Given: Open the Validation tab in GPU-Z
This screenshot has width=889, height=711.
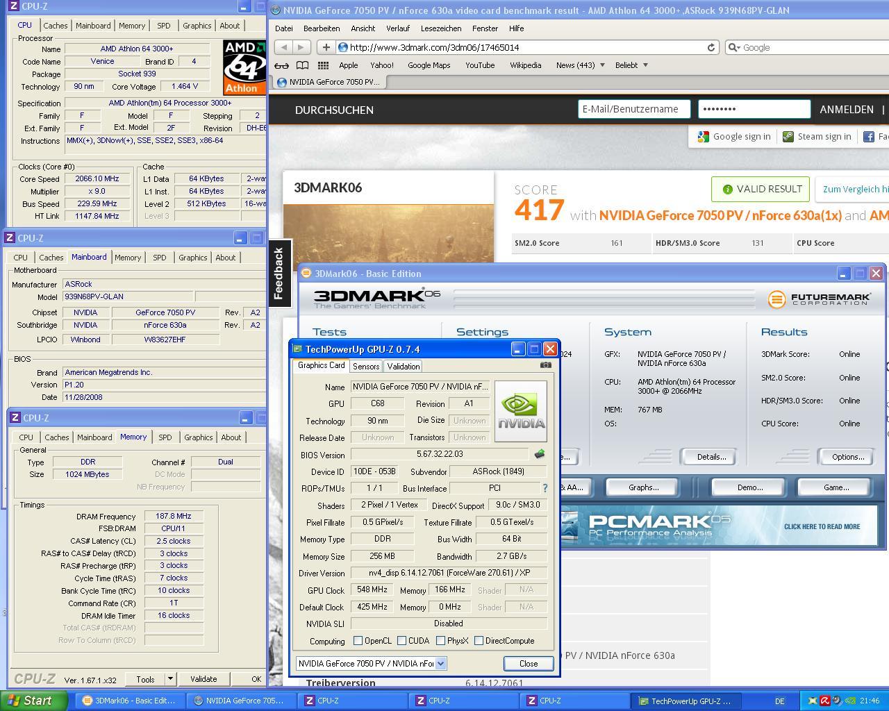Looking at the screenshot, I should click(403, 366).
